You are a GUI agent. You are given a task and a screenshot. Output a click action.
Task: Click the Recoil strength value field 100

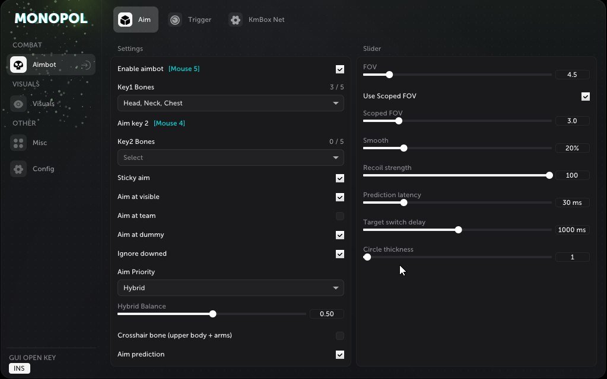click(x=572, y=175)
